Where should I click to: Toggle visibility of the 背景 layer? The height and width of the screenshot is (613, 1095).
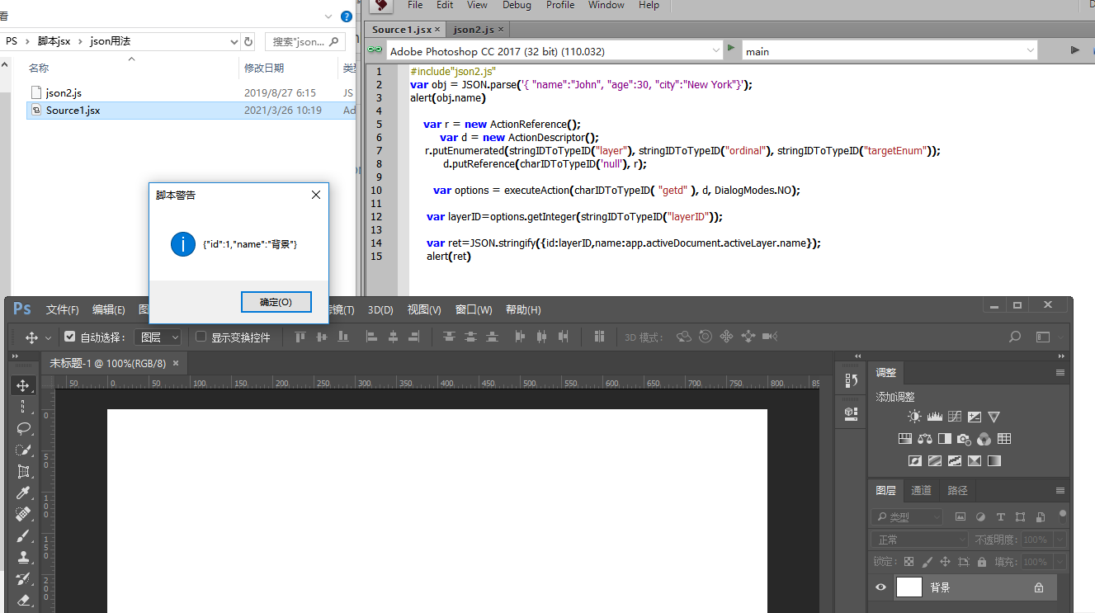pos(880,587)
